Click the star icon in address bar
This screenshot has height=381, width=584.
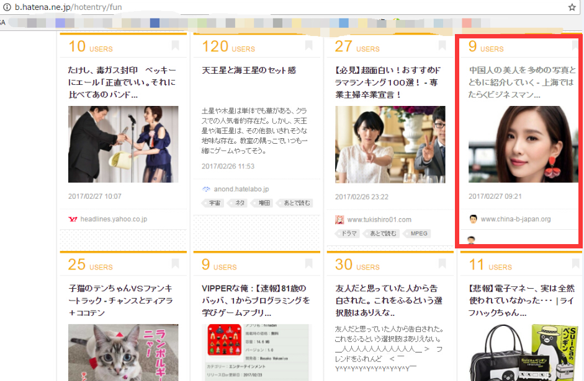[x=572, y=7]
